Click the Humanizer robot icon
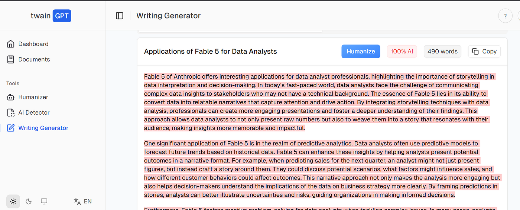The width and height of the screenshot is (520, 210). (11, 97)
